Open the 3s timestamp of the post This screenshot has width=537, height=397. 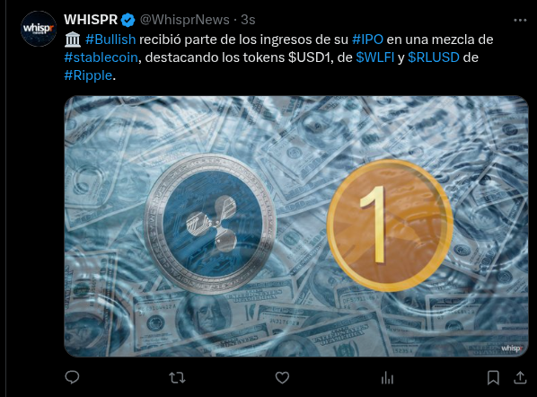click(x=248, y=20)
